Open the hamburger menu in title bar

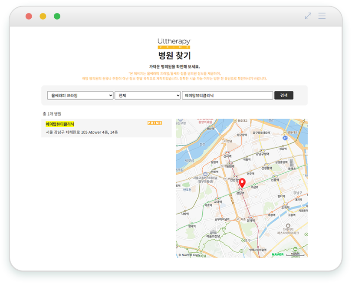322,16
